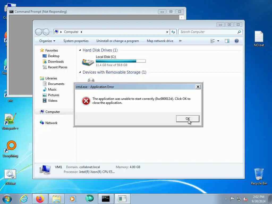Open System properties from the toolbar
Screen dimensions: 272x204
click(76, 41)
